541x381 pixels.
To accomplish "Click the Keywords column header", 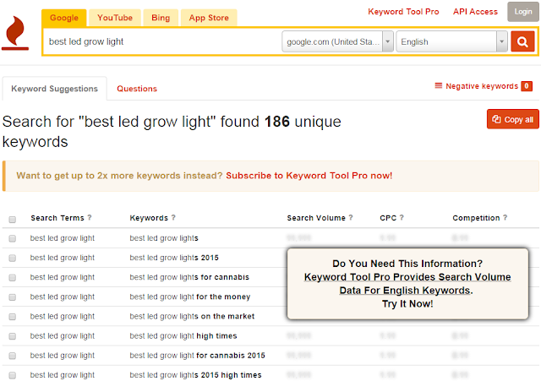I will pyautogui.click(x=149, y=218).
